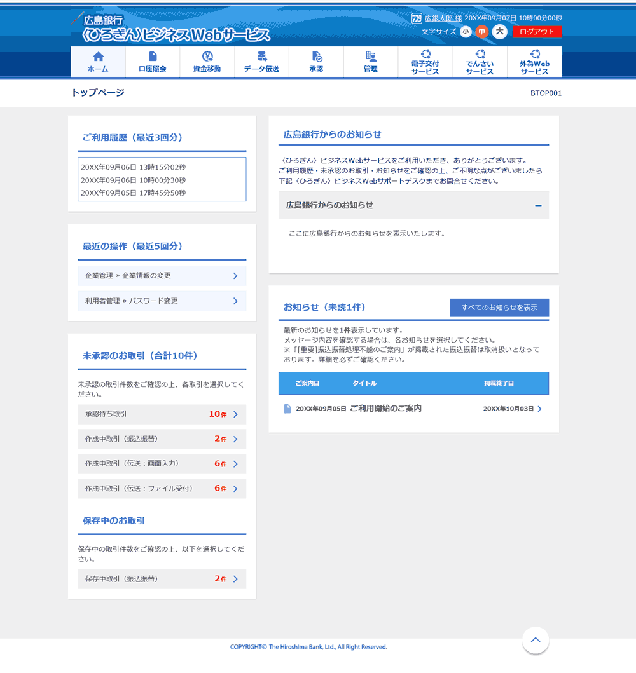Click the ログアウト button
636x673 pixels.
[537, 31]
